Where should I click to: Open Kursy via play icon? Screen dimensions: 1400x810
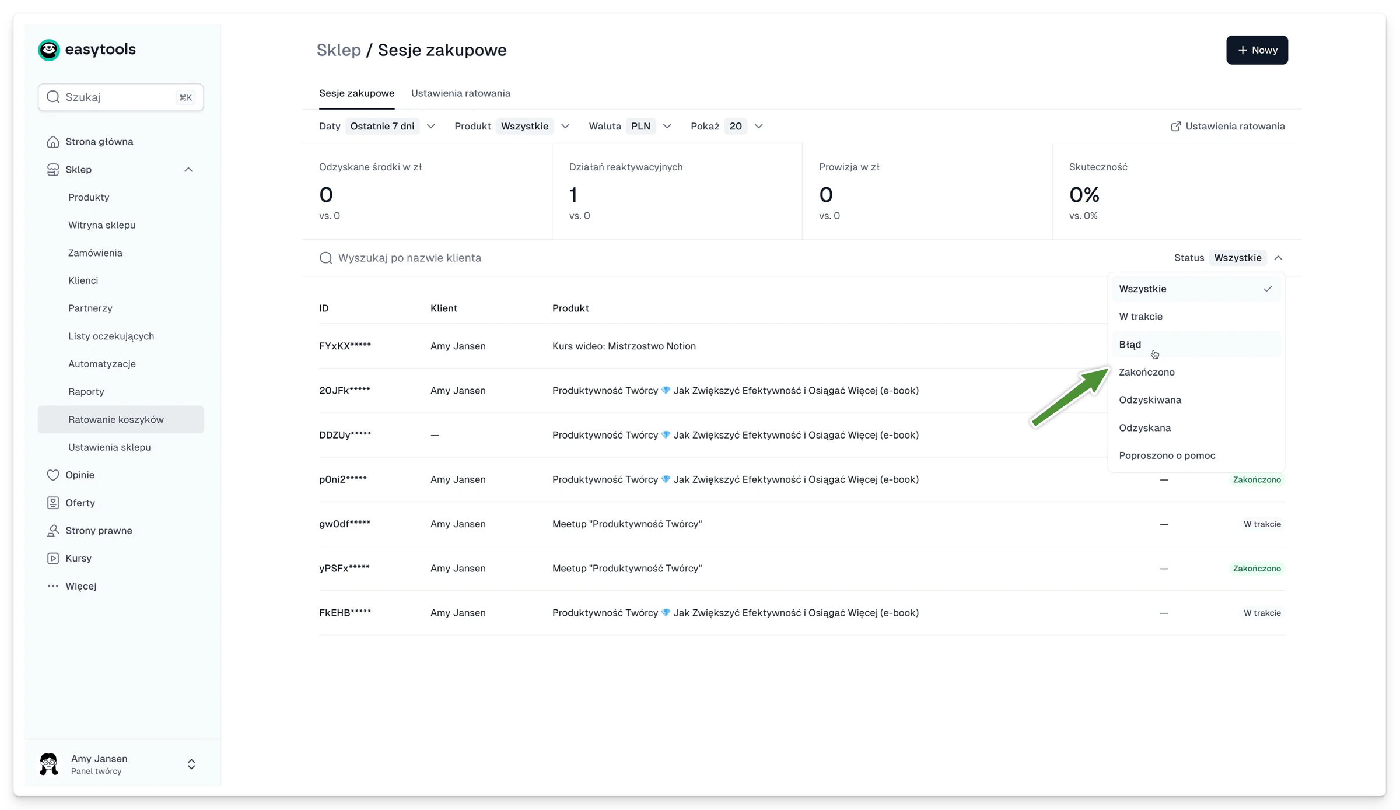53,558
